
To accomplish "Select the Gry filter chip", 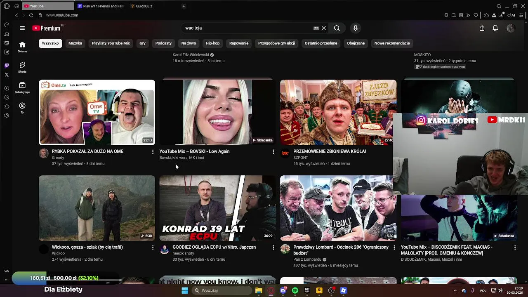I will (x=142, y=43).
